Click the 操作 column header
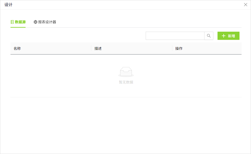 [179, 49]
